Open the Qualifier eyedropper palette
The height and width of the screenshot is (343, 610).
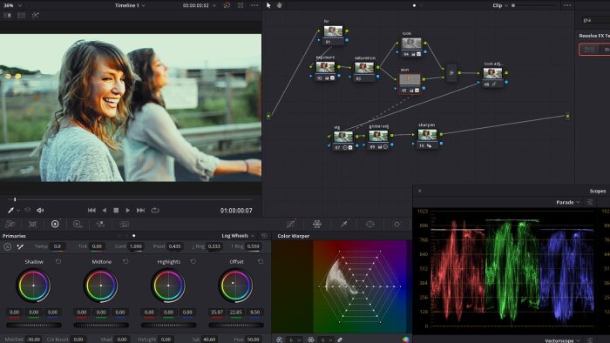click(x=344, y=224)
